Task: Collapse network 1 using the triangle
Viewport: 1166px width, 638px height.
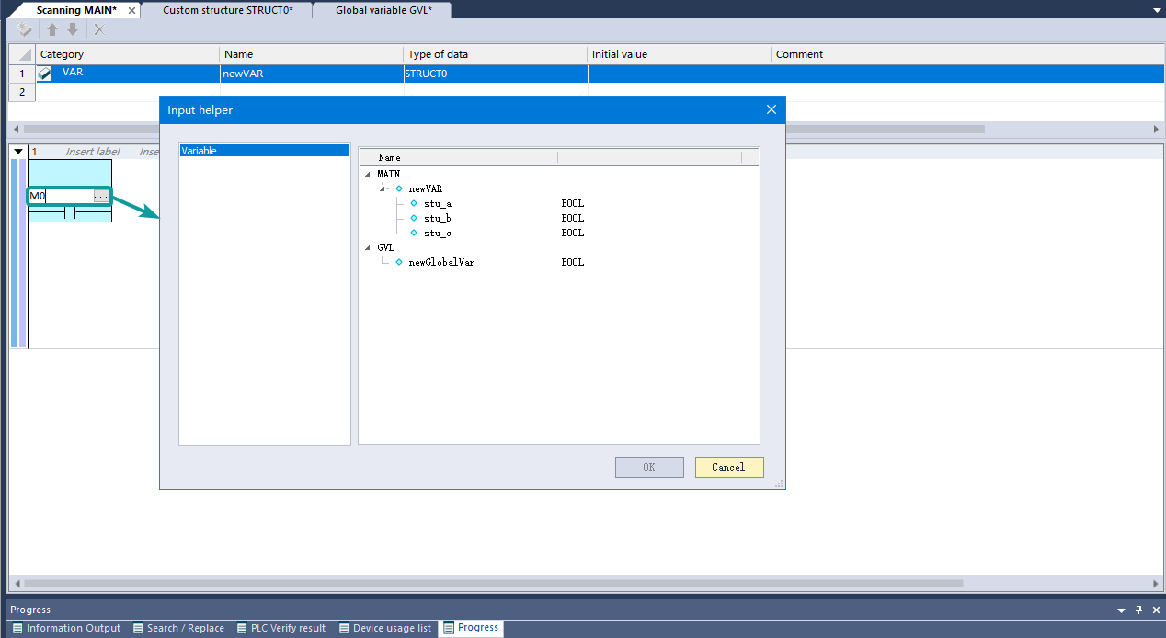Action: [17, 152]
